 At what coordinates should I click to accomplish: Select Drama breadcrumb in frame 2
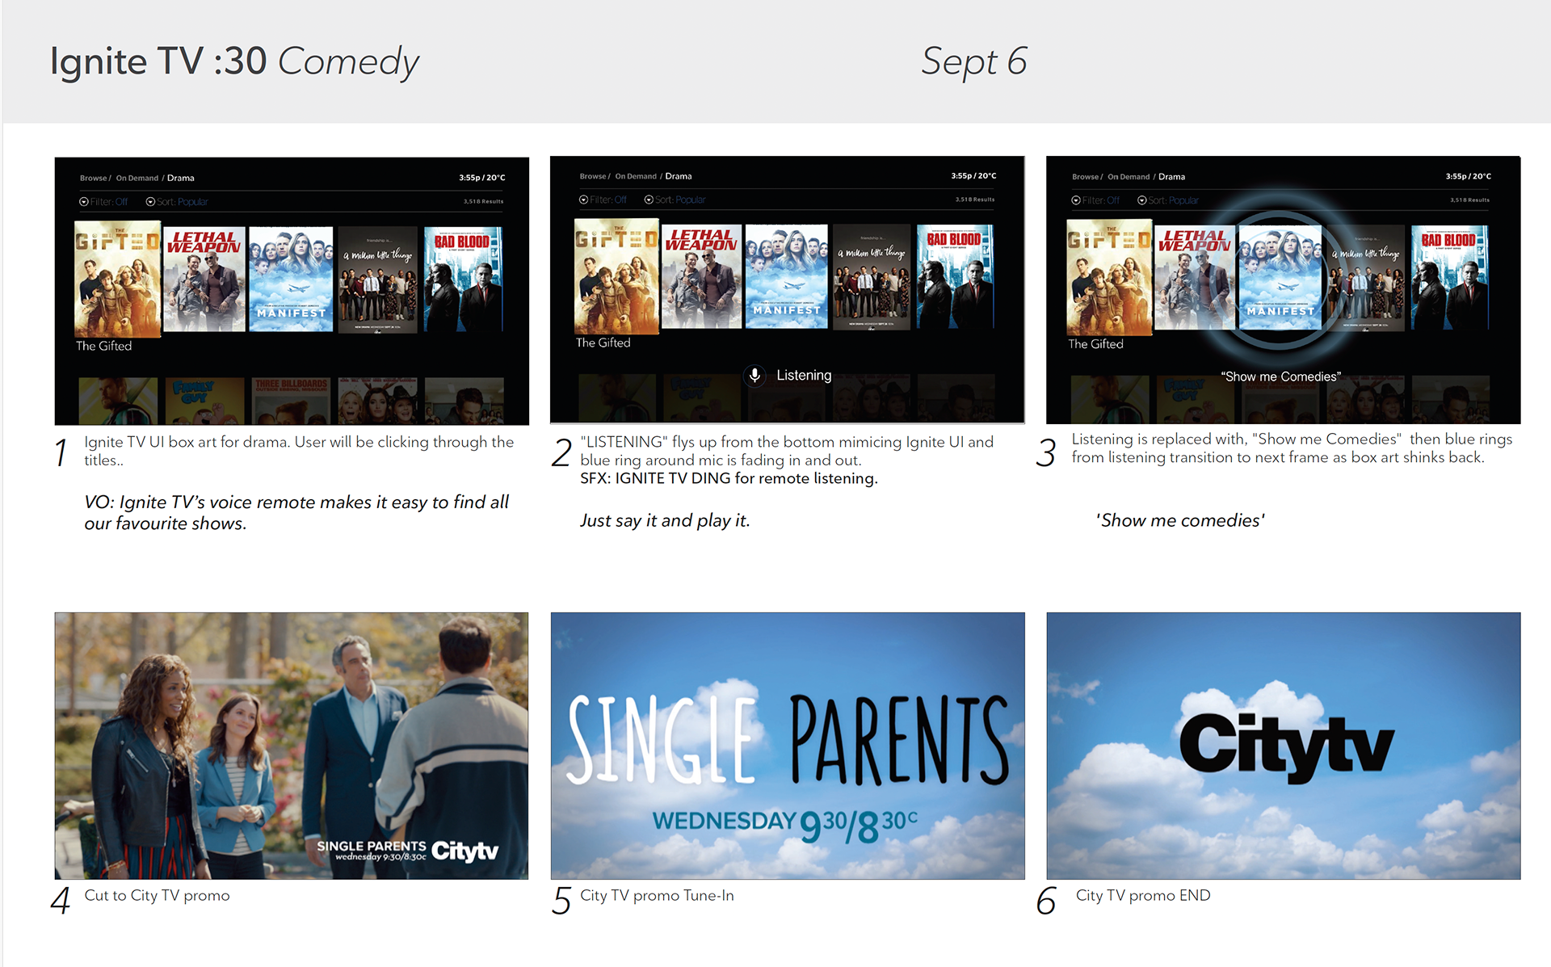(x=679, y=176)
